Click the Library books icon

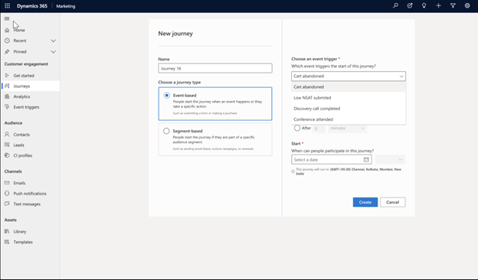click(x=7, y=231)
